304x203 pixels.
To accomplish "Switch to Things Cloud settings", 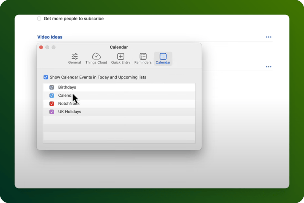I will [96, 58].
